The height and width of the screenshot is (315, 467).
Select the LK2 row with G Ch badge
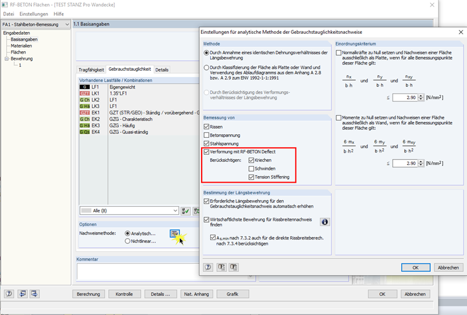tap(139, 100)
